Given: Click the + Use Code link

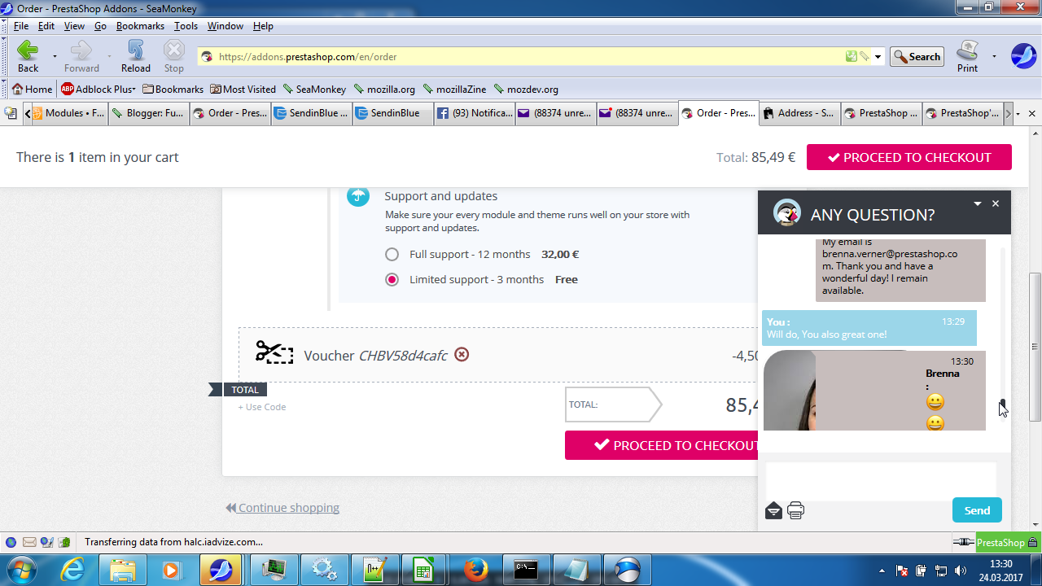Looking at the screenshot, I should [x=262, y=407].
